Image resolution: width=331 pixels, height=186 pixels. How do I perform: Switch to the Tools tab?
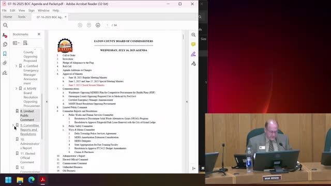pos(22,17)
